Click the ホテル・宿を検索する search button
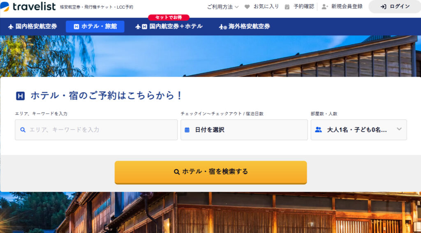The height and width of the screenshot is (233, 421). tap(210, 172)
